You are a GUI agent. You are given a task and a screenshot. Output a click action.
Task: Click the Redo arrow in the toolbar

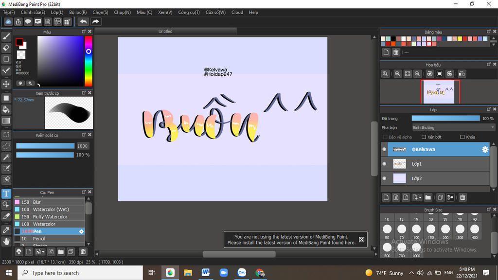[95, 21]
